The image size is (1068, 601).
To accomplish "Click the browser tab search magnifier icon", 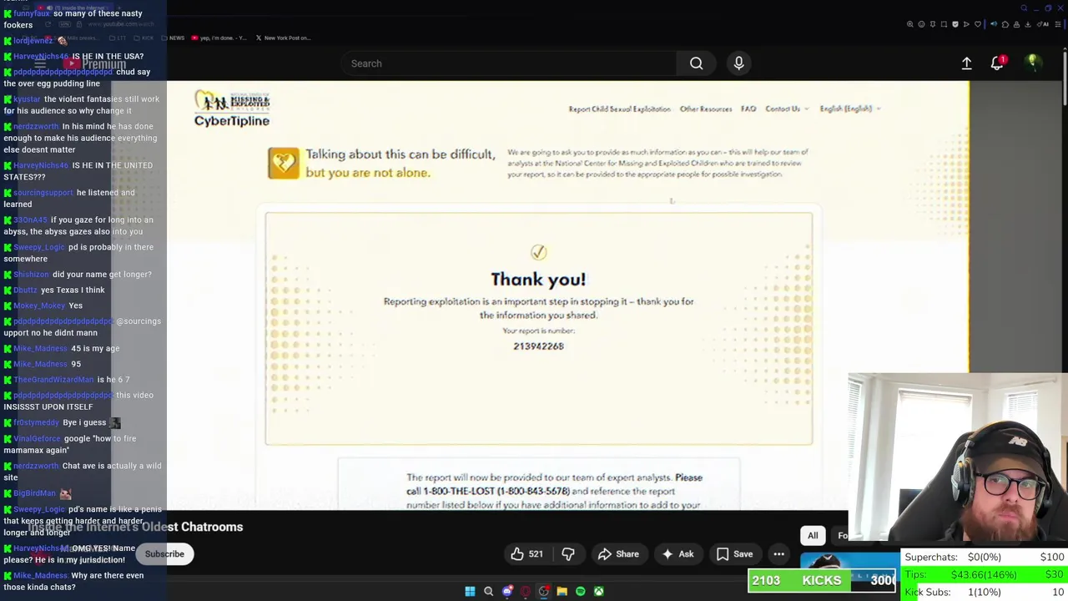I will click(1024, 8).
